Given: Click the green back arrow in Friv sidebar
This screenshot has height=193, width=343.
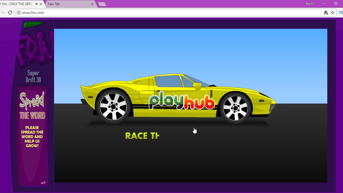Looking at the screenshot, I should point(33,24).
